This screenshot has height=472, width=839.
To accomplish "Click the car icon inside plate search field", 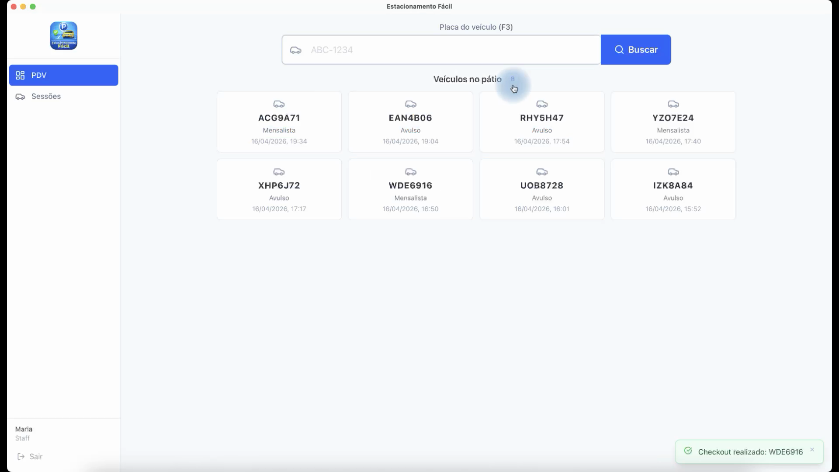I will [296, 50].
